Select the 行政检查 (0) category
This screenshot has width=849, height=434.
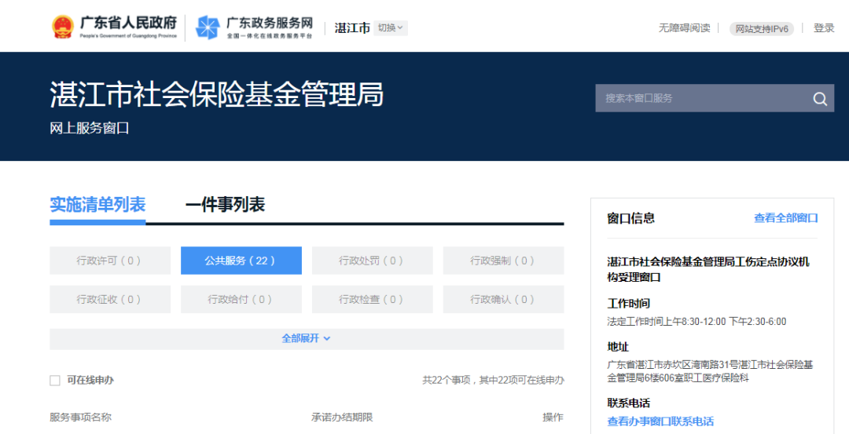pos(372,299)
